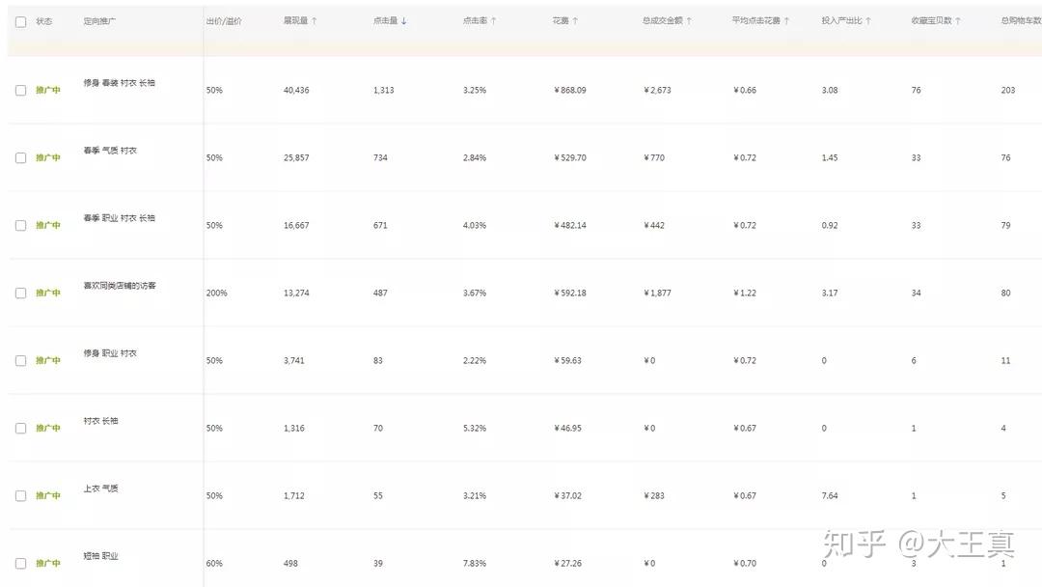Tick the checkbox for 上衣 气质 row
This screenshot has height=587, width=1042.
20,495
